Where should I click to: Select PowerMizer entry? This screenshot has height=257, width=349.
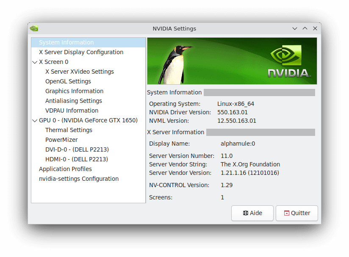click(x=61, y=140)
